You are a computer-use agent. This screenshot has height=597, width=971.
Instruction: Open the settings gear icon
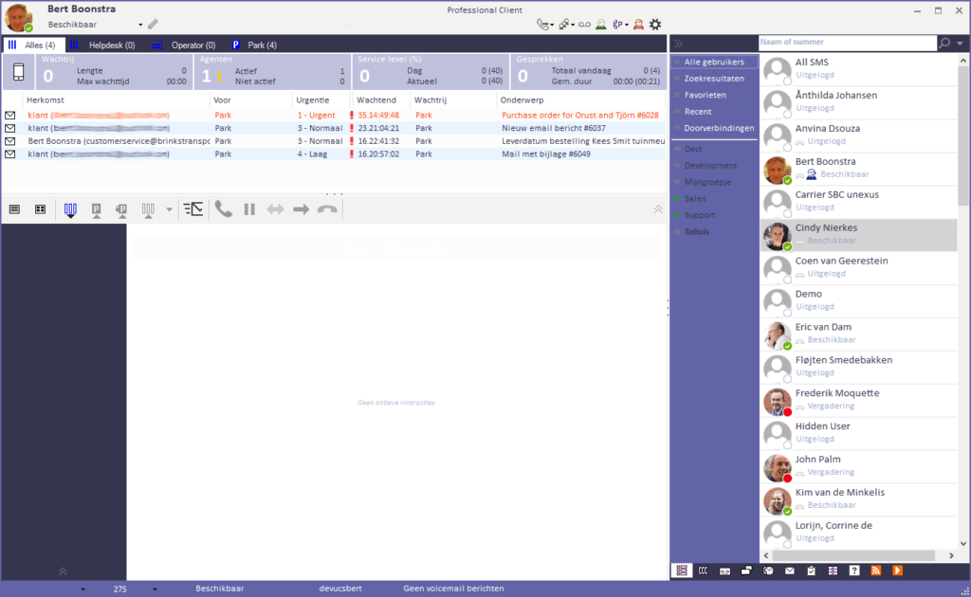[655, 25]
